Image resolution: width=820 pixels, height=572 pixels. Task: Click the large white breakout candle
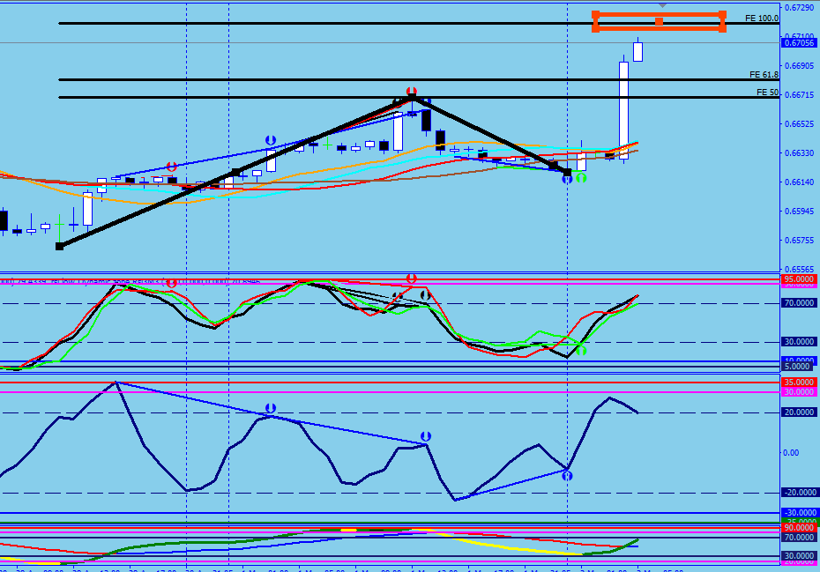click(x=624, y=110)
